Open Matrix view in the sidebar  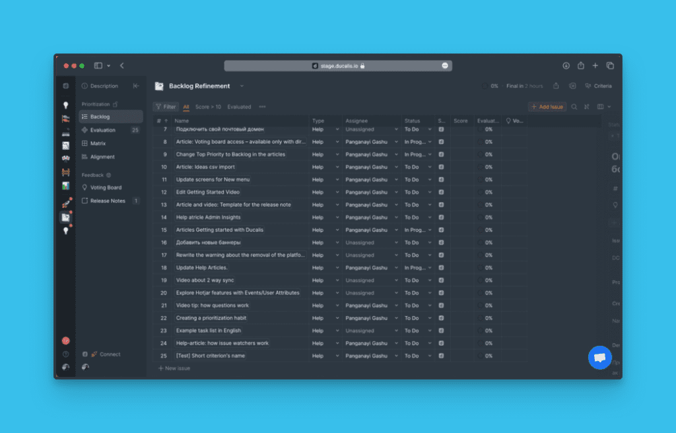pos(98,143)
